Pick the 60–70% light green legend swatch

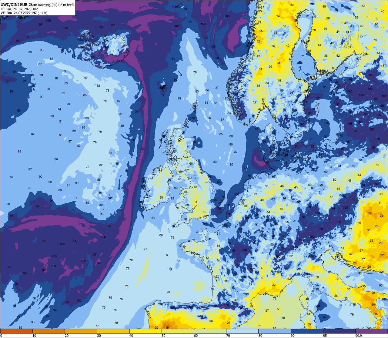(210, 331)
